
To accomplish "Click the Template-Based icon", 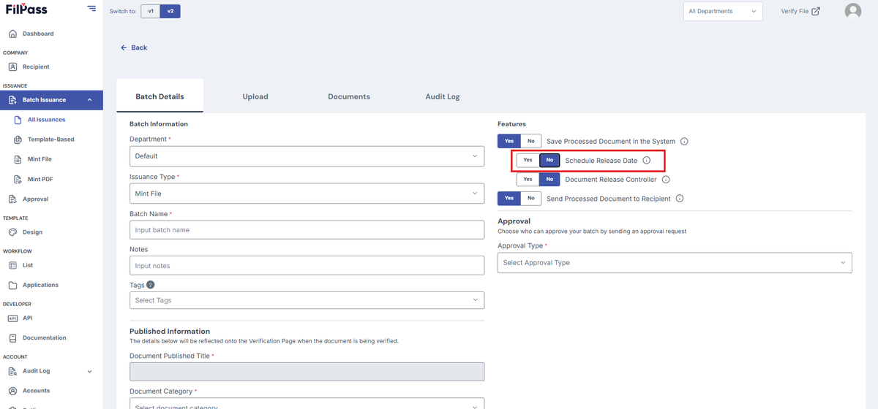I will [x=18, y=139].
